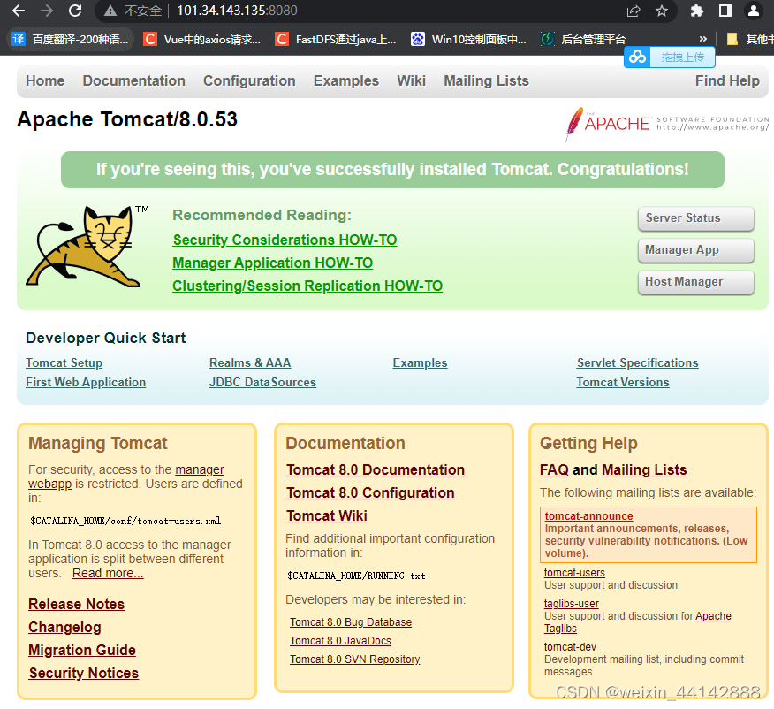Open Tomcat 8.0 Documentation link
The width and height of the screenshot is (774, 709).
point(376,470)
